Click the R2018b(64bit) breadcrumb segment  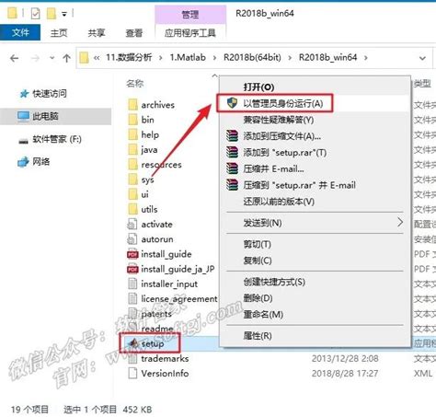tap(252, 57)
